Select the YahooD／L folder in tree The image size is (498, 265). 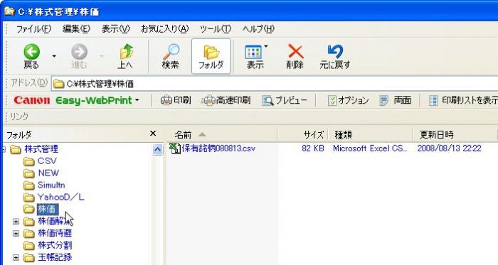61,198
